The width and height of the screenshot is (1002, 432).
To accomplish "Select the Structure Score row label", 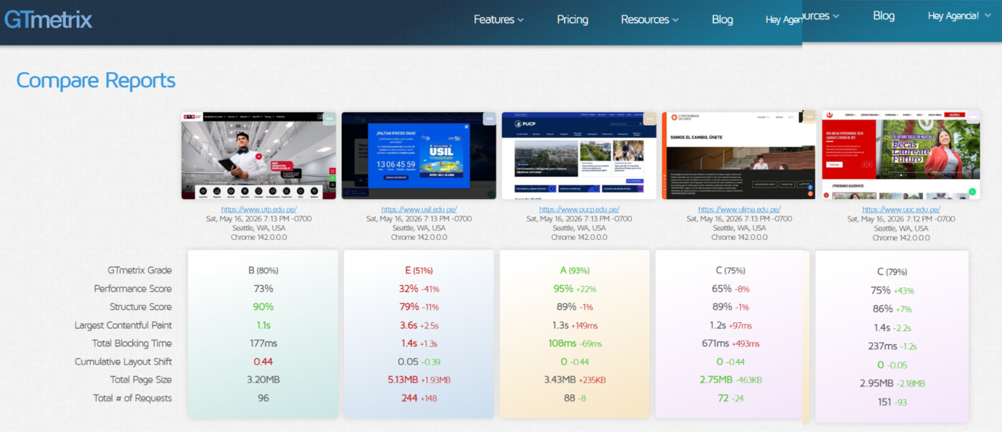I will click(140, 307).
